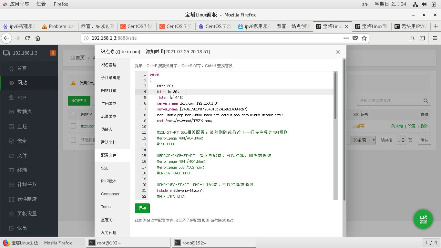
Task: Select 域名管理 tab in dialog
Action: click(112, 65)
